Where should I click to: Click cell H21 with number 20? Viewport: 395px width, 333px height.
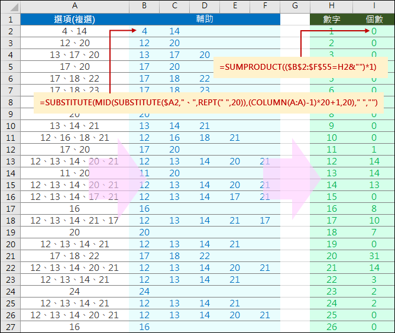pyautogui.click(x=332, y=256)
